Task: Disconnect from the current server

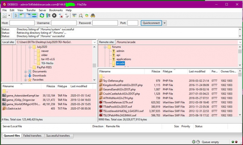Action: 60,16
